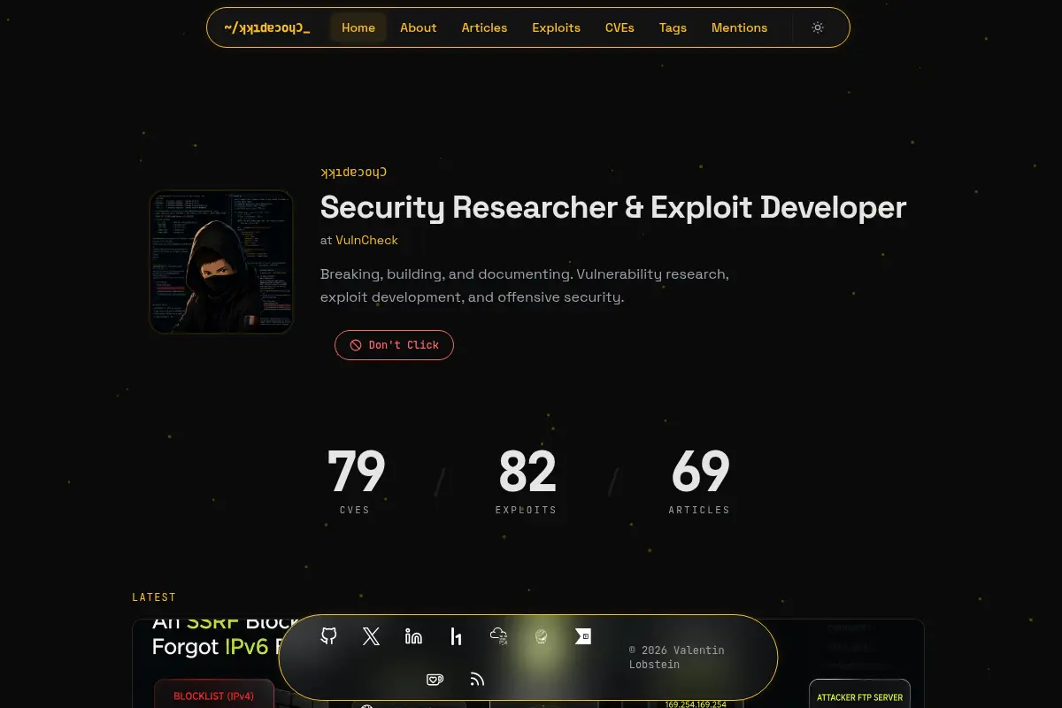The image size is (1062, 708).
Task: Click the cloud icon in footer dock
Action: click(x=498, y=636)
